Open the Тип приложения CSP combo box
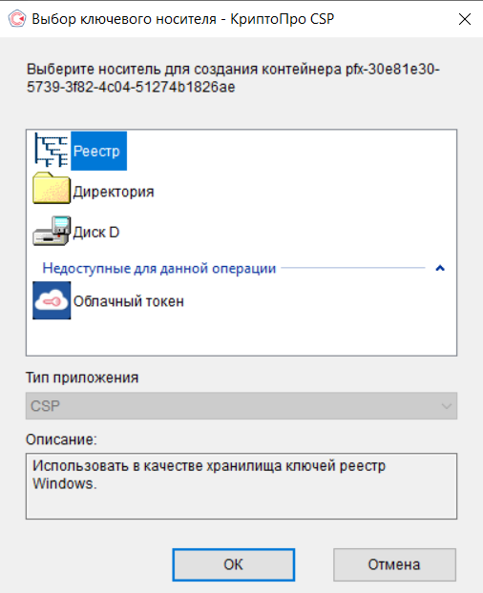The image size is (483, 593). point(241,406)
